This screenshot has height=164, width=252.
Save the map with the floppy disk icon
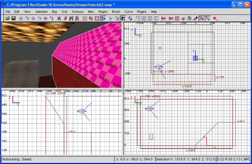tap(13, 18)
